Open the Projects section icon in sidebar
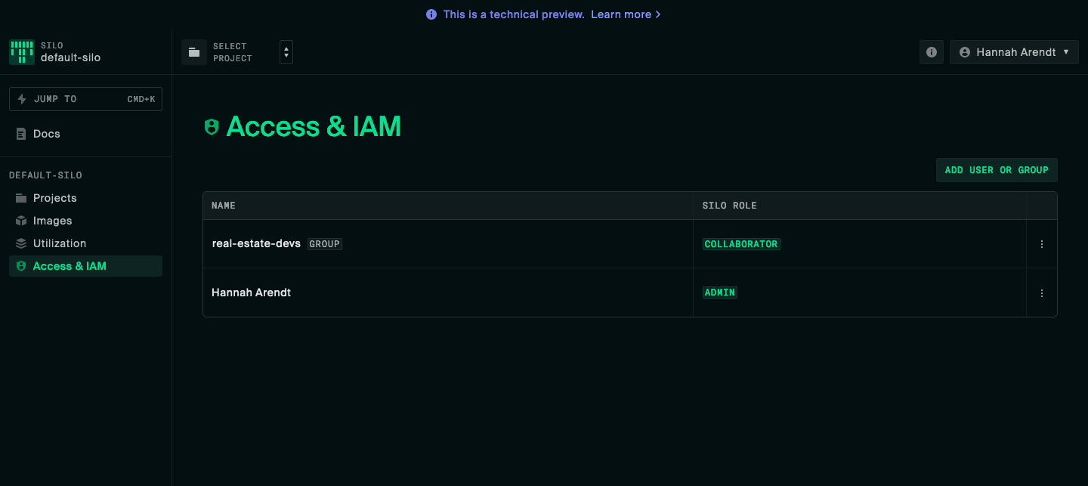Image resolution: width=1088 pixels, height=486 pixels. click(x=20, y=197)
